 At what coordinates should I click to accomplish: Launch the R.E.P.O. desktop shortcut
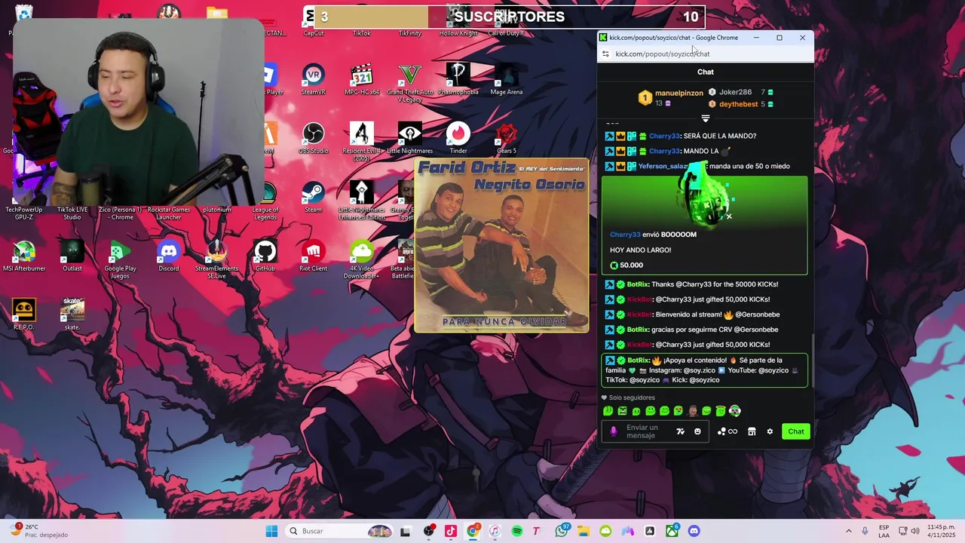(24, 315)
